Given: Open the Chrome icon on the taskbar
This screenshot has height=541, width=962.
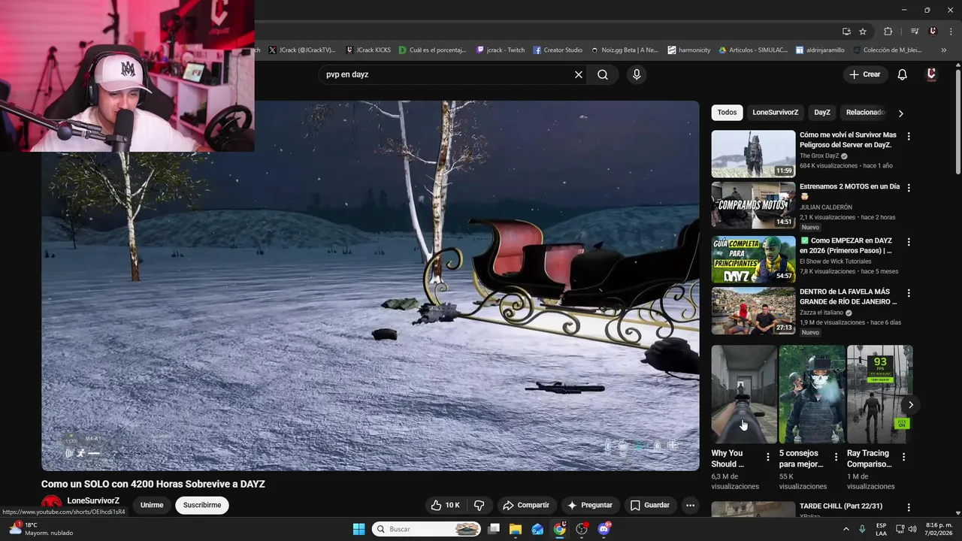Looking at the screenshot, I should click(560, 529).
